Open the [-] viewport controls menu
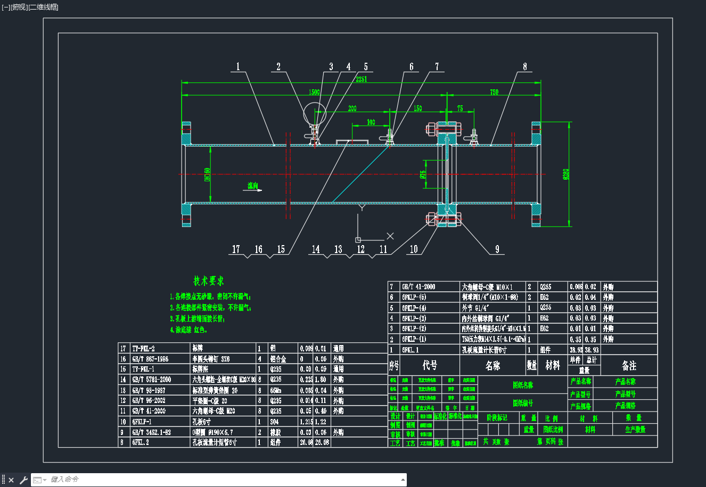 click(6, 7)
